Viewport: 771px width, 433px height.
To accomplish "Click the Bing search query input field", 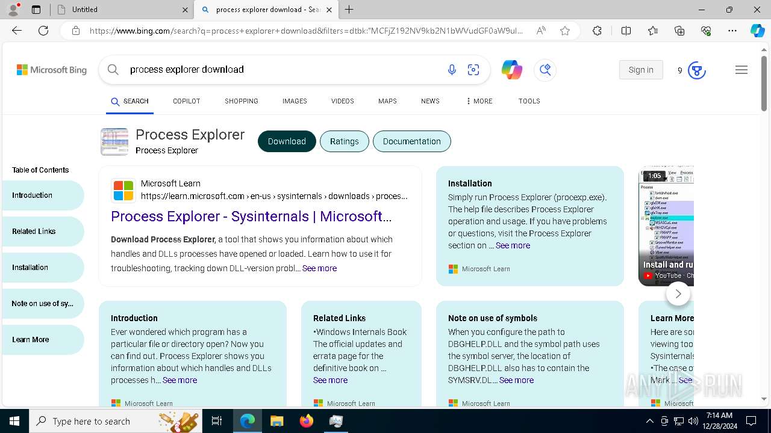I will click(283, 70).
